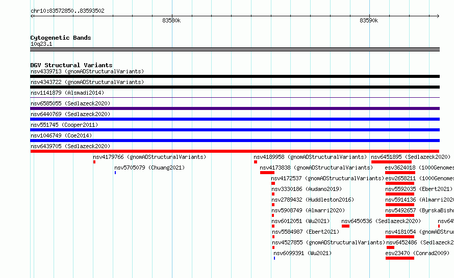Open esv2658211 1000Genomes variant label
This screenshot has height=278, width=454.
(419, 178)
